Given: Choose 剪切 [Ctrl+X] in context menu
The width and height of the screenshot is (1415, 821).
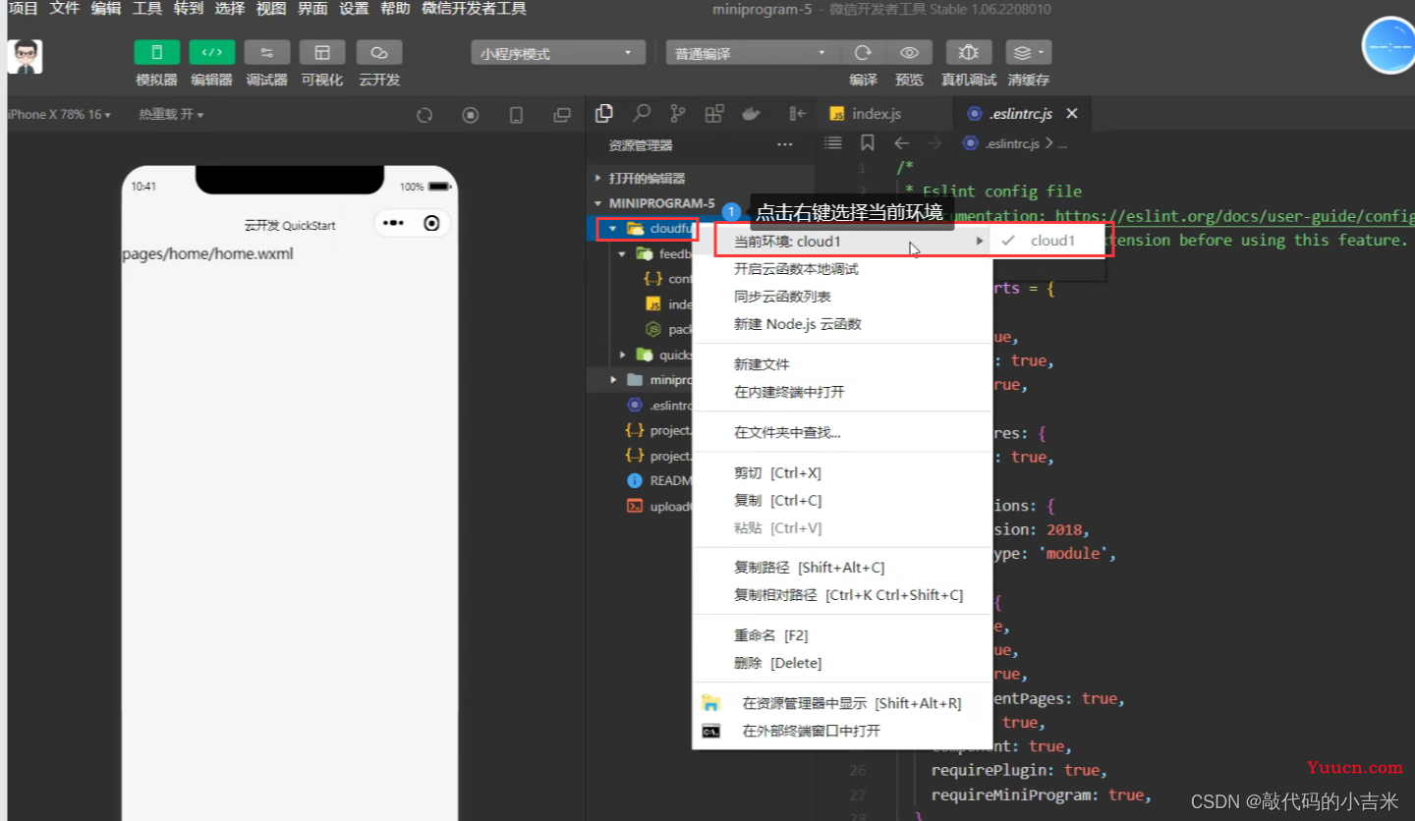Looking at the screenshot, I should tap(842, 473).
